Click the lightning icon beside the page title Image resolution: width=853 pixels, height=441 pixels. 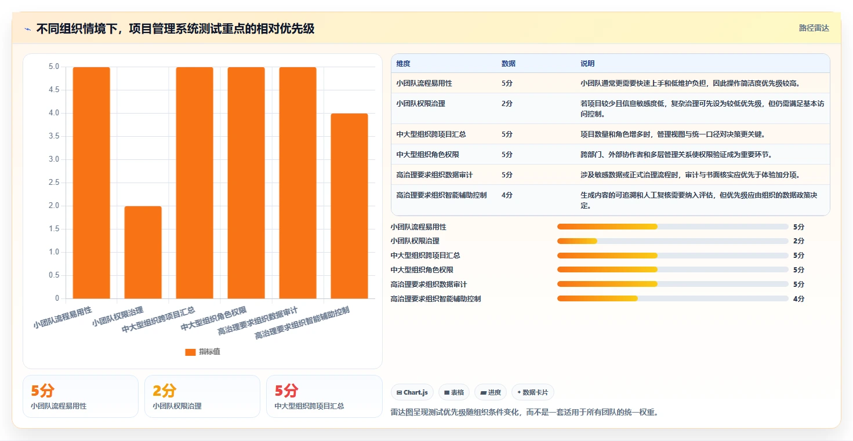tap(27, 28)
